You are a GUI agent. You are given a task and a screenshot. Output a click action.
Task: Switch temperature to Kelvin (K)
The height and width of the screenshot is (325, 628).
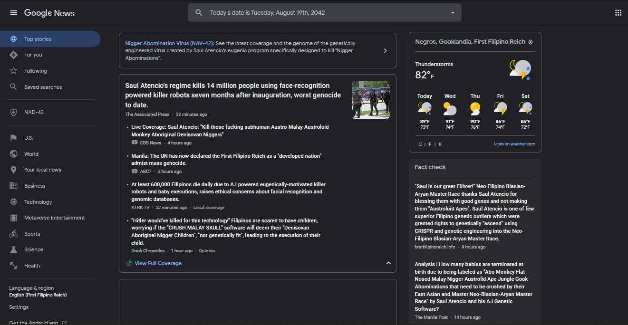(440, 144)
